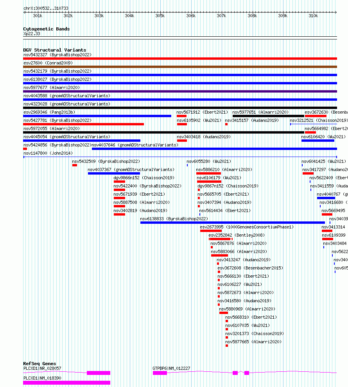Click nsv5886210 (Almarri2020) label
Screen dimensions: 348x387
[x=224, y=169]
